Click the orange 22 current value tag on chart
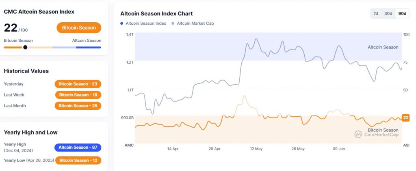Image resolution: width=416 pixels, height=171 pixels. click(406, 118)
